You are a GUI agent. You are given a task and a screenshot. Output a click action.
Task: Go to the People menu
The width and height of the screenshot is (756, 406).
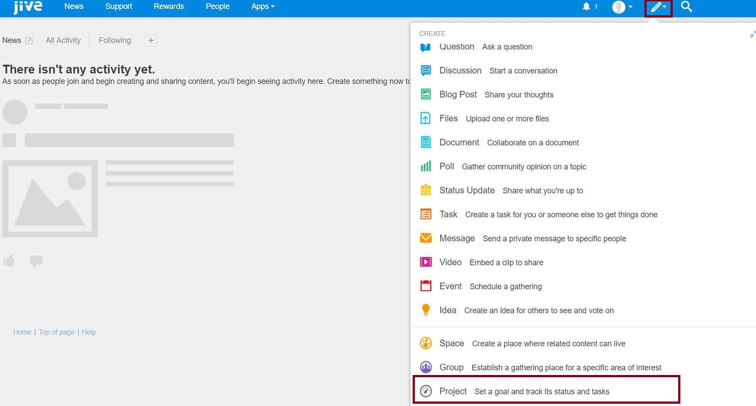pos(217,7)
